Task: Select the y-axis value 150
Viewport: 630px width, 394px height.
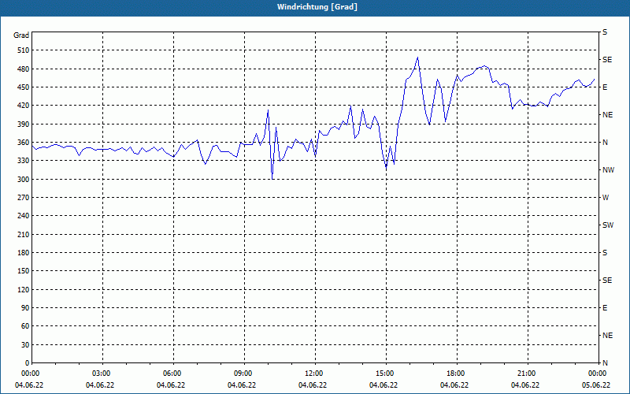Action: tap(24, 271)
